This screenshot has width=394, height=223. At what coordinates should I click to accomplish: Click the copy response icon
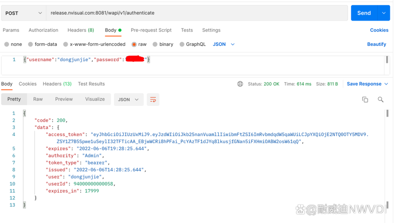pyautogui.click(x=365, y=100)
